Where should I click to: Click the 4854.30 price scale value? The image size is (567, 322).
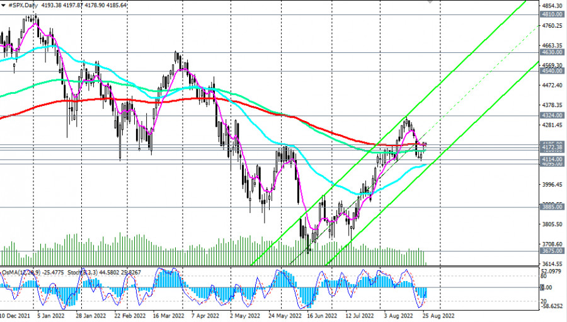(x=553, y=6)
